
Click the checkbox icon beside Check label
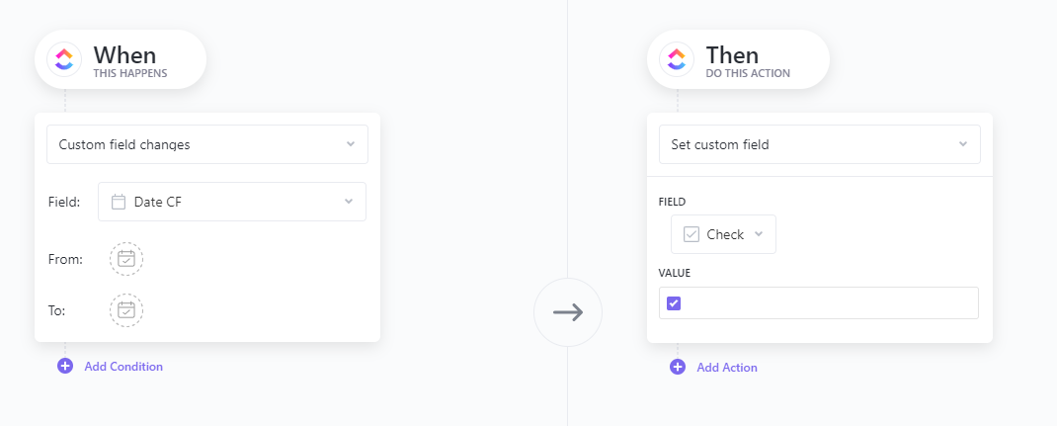[691, 234]
